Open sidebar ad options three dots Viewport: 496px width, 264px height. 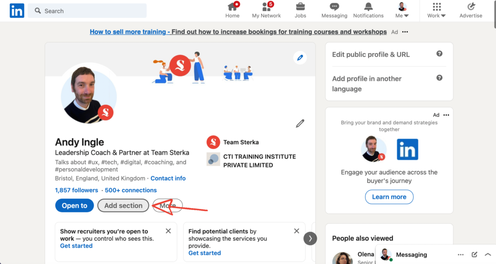tap(446, 115)
